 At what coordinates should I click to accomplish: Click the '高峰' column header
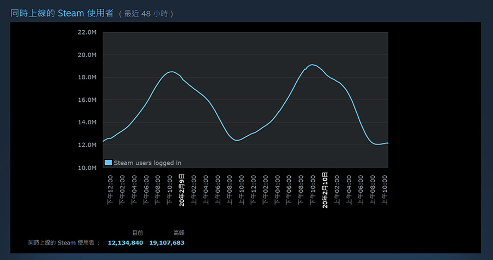[179, 233]
